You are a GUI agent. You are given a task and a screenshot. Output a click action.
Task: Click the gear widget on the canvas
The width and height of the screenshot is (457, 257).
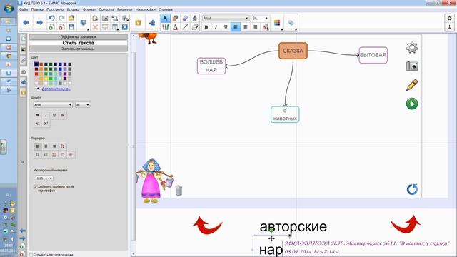click(x=412, y=48)
